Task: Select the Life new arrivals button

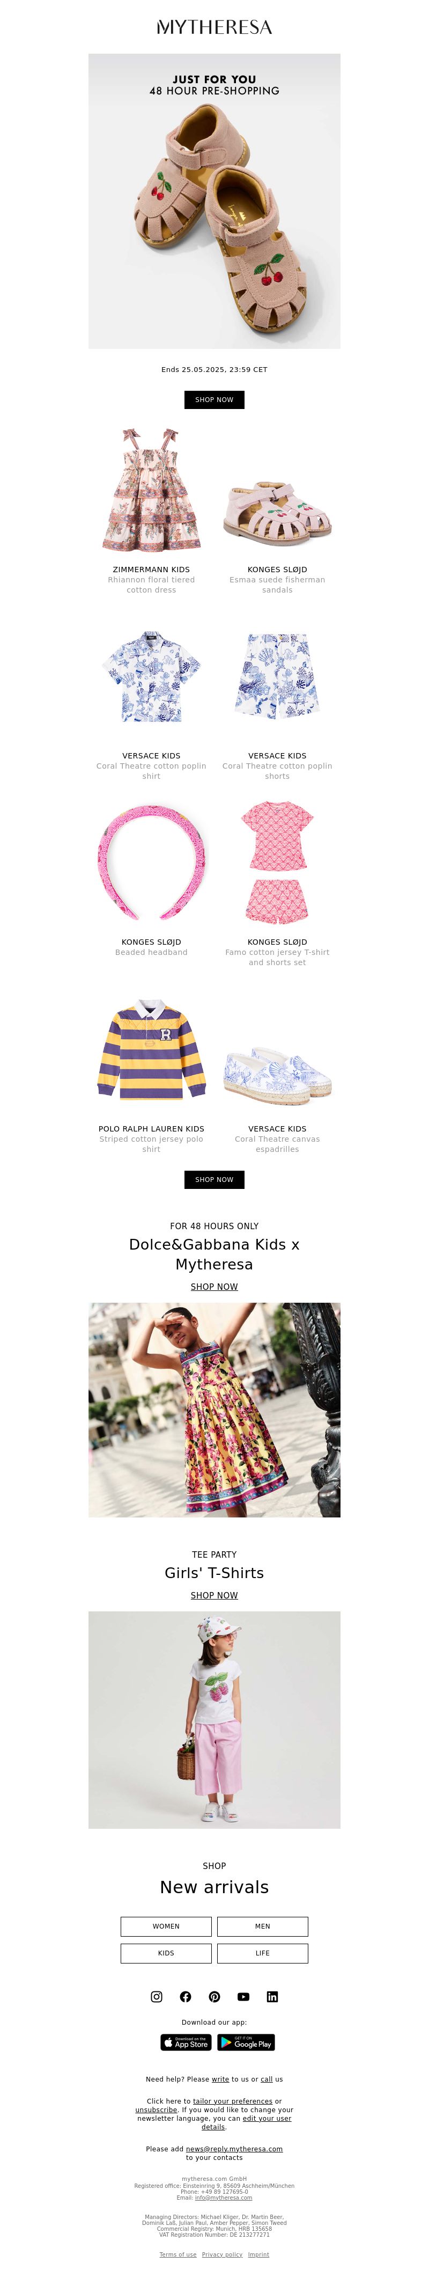Action: pyautogui.click(x=263, y=1953)
